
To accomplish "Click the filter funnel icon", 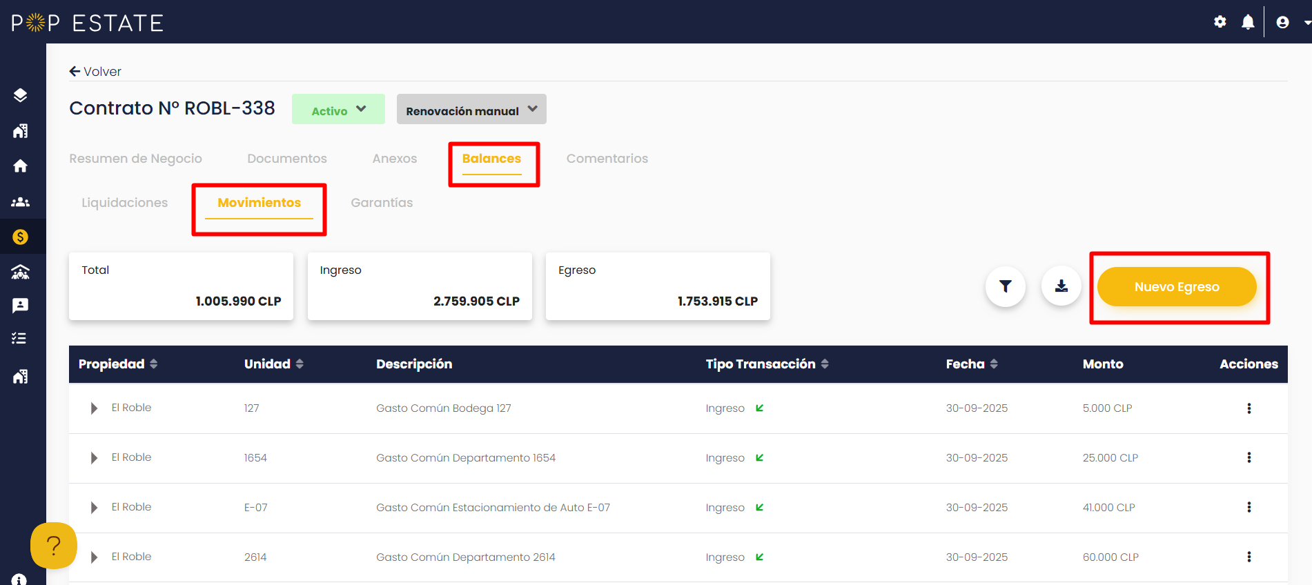I will [1006, 286].
